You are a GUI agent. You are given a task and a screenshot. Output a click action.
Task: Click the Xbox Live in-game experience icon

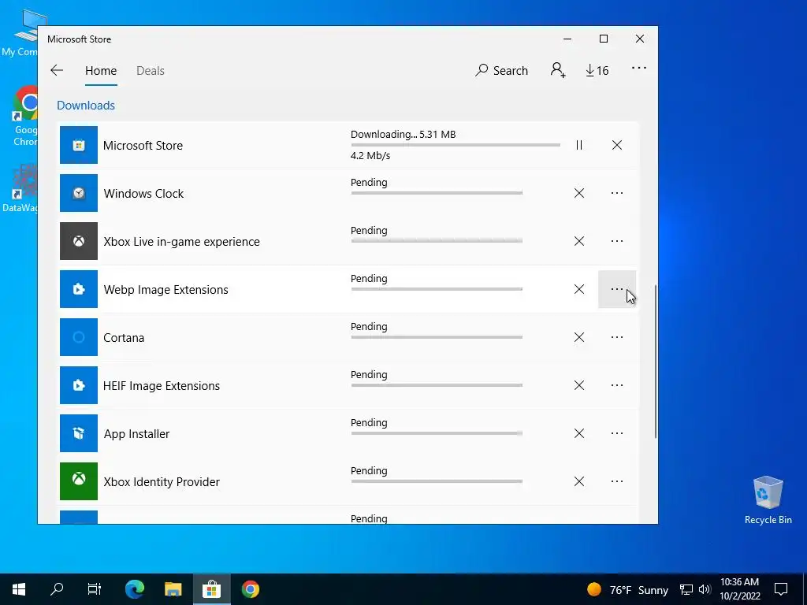coord(79,241)
